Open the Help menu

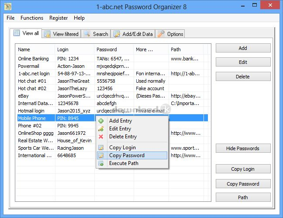[x=79, y=18]
